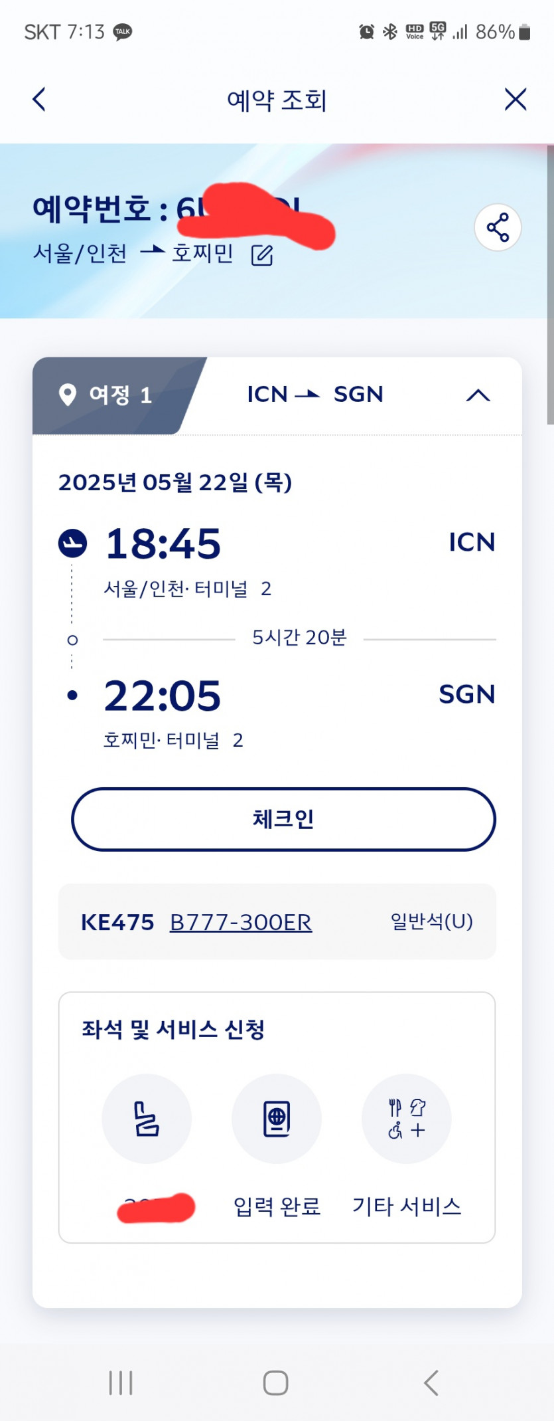This screenshot has width=554, height=1421.
Task: Close the reservation lookup screen with the X
Action: coord(515,100)
